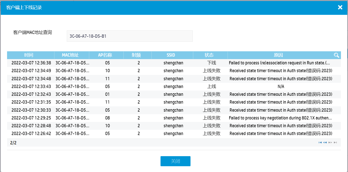Click the search magnifier icon in table header

(x=336, y=55)
